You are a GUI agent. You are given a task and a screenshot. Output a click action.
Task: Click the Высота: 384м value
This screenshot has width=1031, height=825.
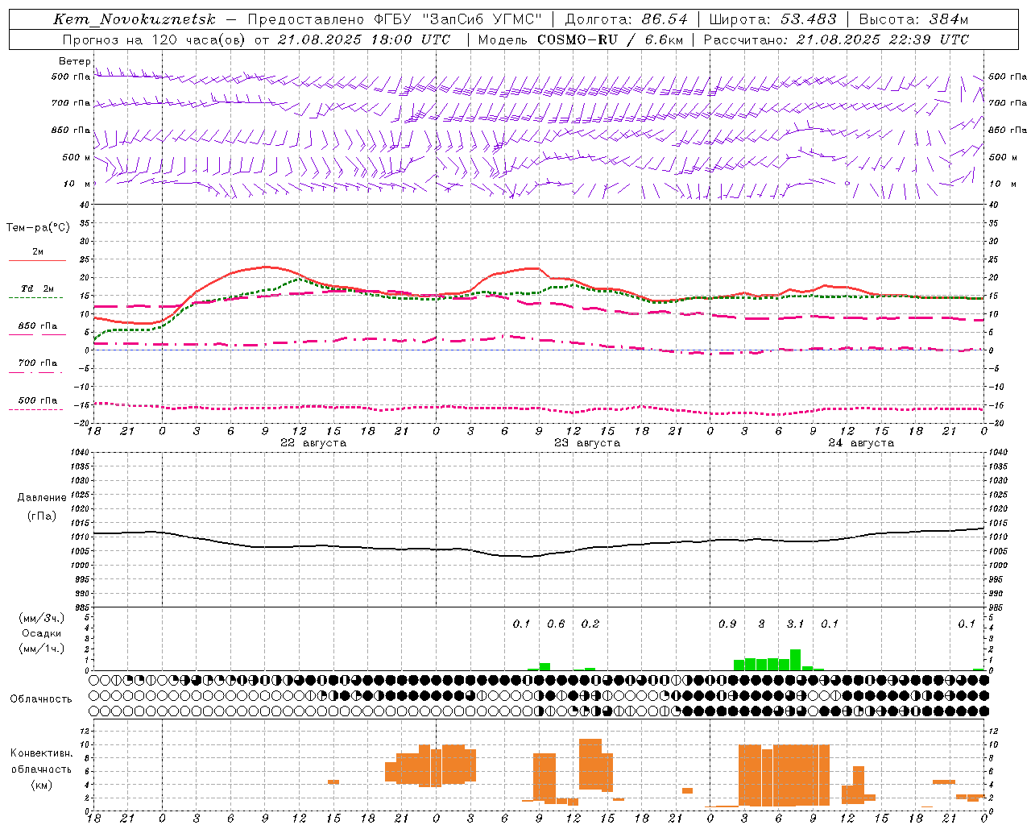(x=913, y=19)
